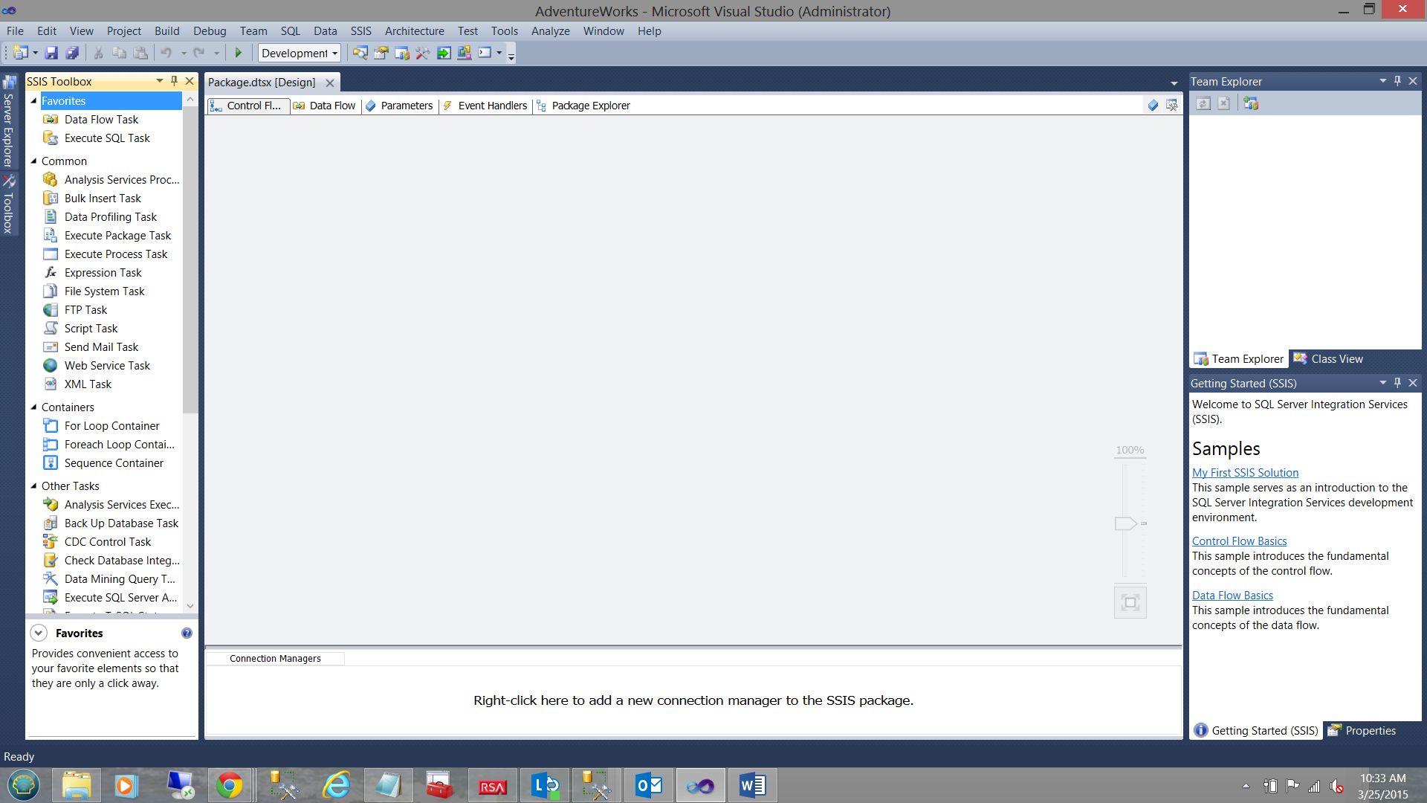Click the zoom slider handle on design surface

click(1125, 523)
